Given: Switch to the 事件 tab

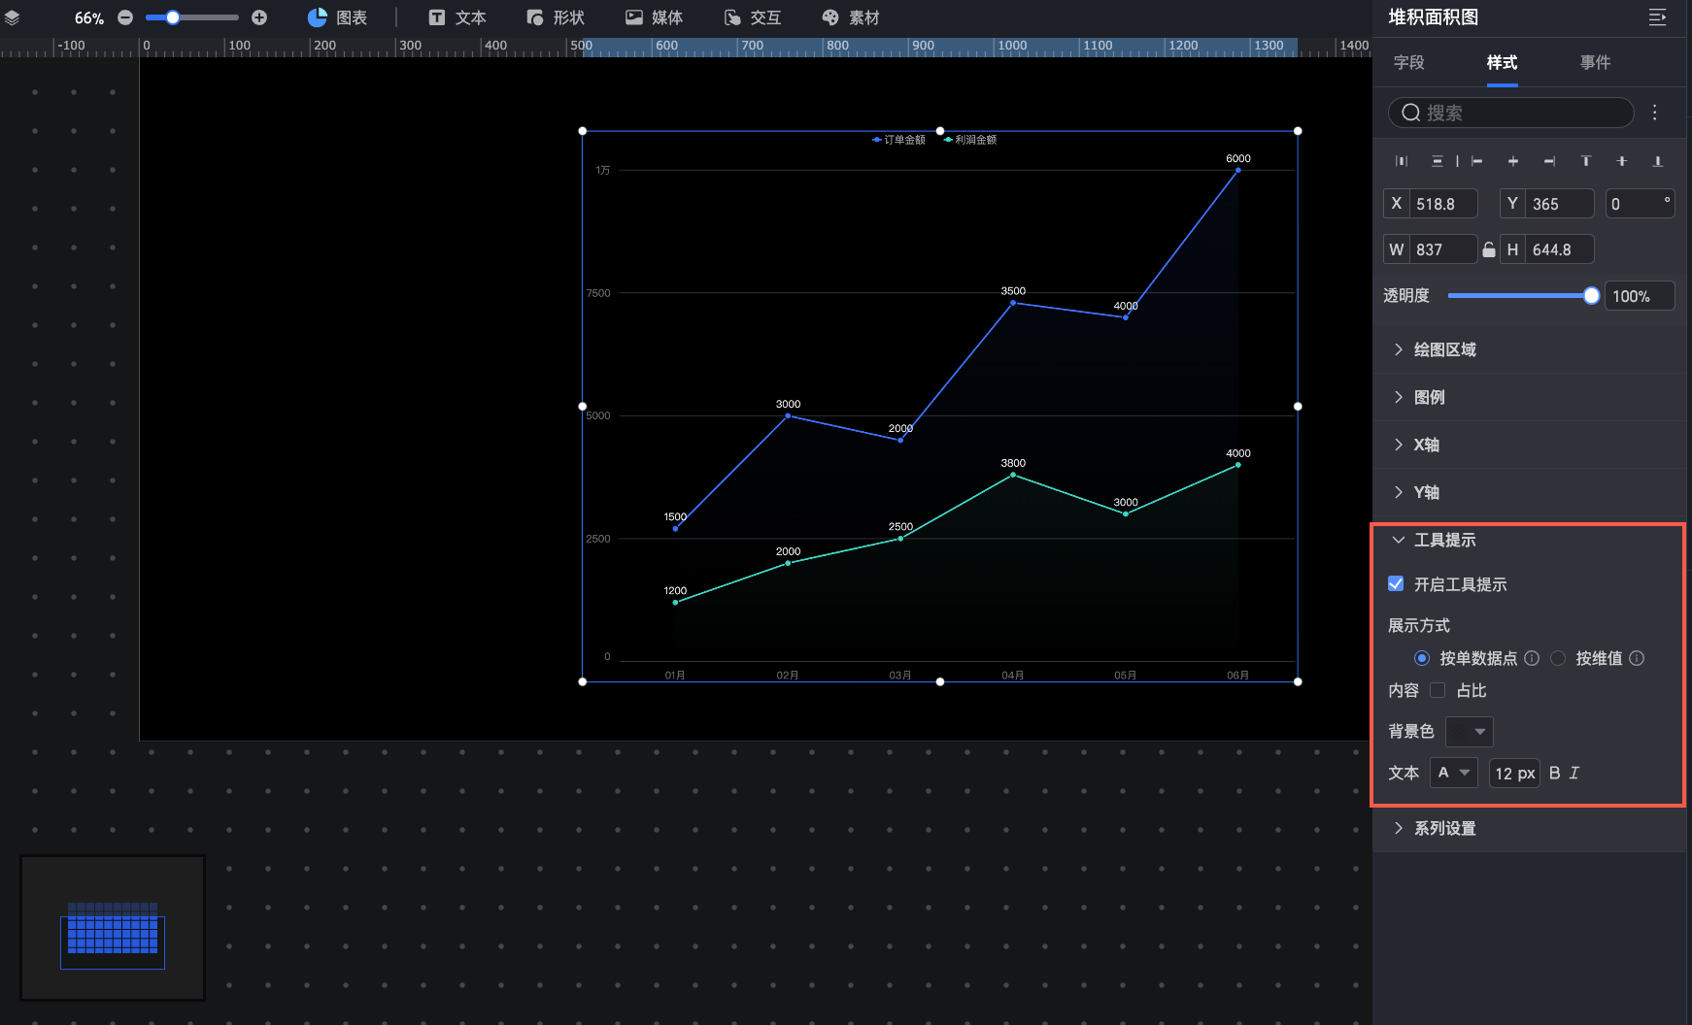Looking at the screenshot, I should tap(1595, 62).
